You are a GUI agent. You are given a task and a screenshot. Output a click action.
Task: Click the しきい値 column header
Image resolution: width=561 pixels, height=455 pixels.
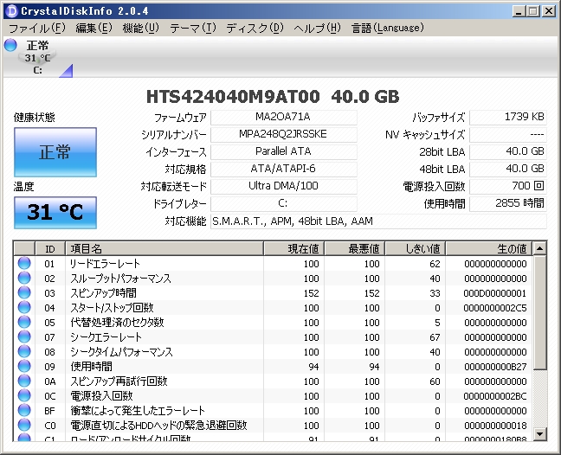416,248
